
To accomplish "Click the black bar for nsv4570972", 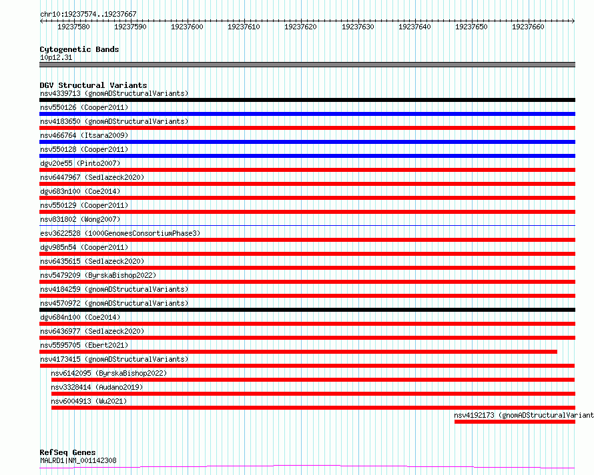I will 307,310.
